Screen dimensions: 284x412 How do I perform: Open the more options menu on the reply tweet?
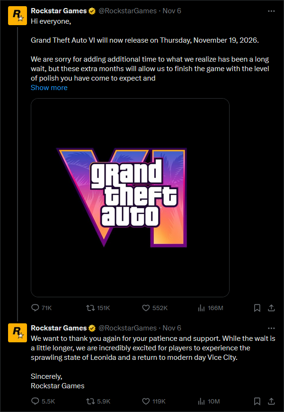coord(272,328)
